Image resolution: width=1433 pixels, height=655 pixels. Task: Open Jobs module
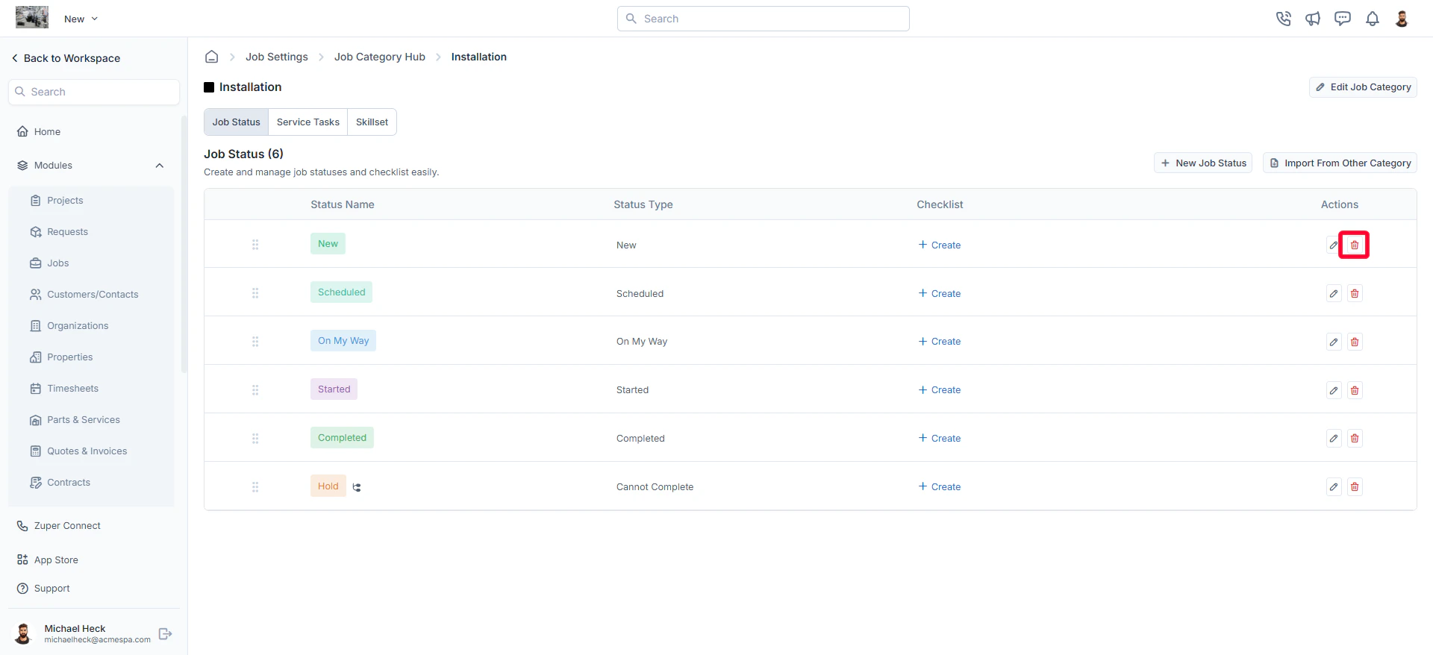coord(49,263)
